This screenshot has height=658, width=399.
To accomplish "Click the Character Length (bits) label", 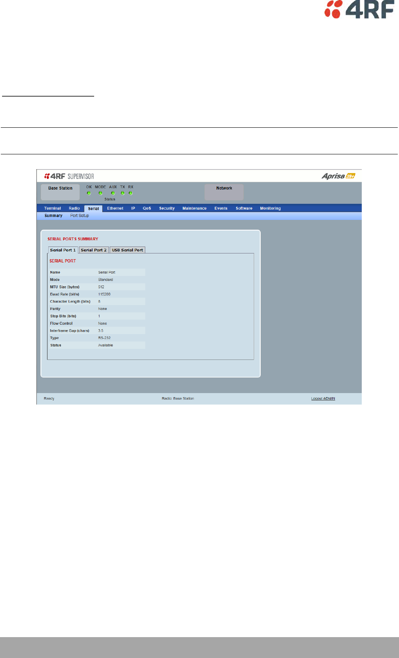I will 70,301.
